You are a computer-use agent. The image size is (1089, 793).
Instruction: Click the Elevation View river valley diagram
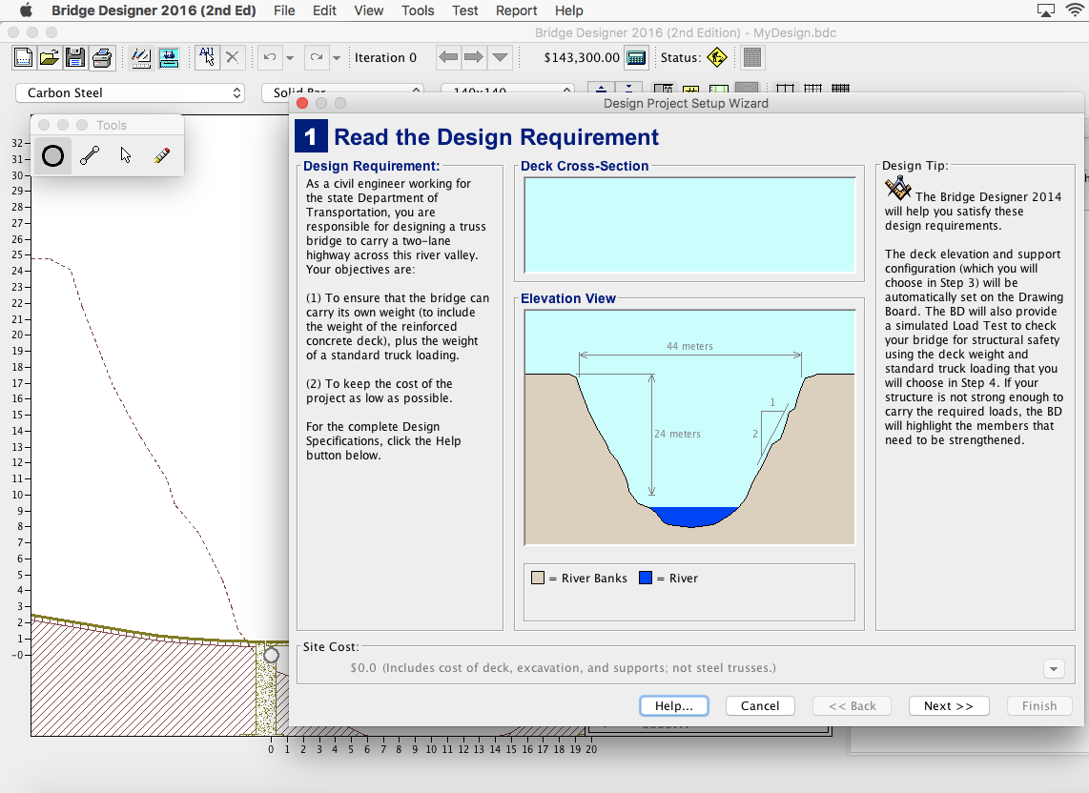(x=689, y=427)
